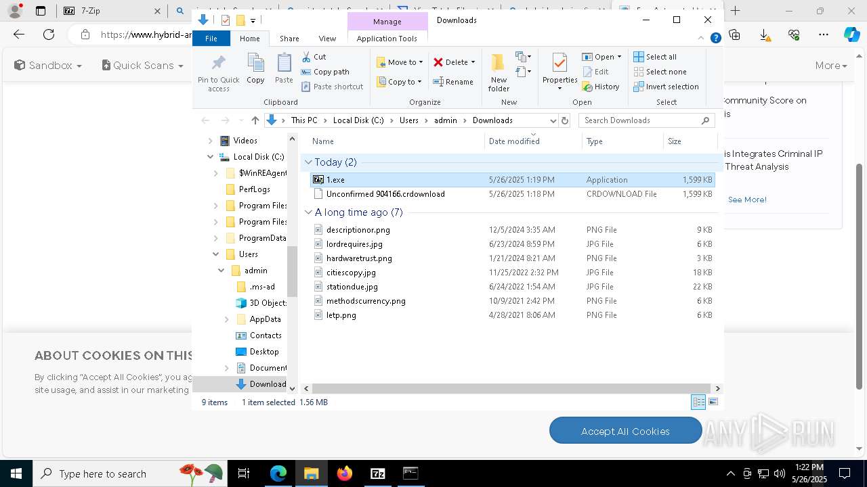Click Windows taskbar search box
867x487 pixels.
click(x=129, y=473)
